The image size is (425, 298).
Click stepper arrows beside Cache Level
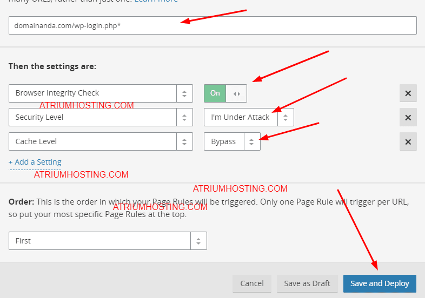(184, 141)
